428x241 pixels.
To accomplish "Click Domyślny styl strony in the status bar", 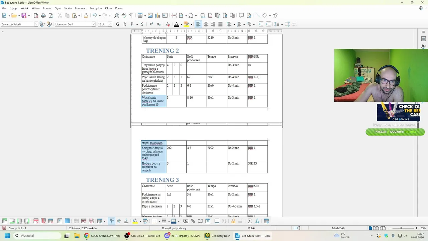I will point(174,228).
